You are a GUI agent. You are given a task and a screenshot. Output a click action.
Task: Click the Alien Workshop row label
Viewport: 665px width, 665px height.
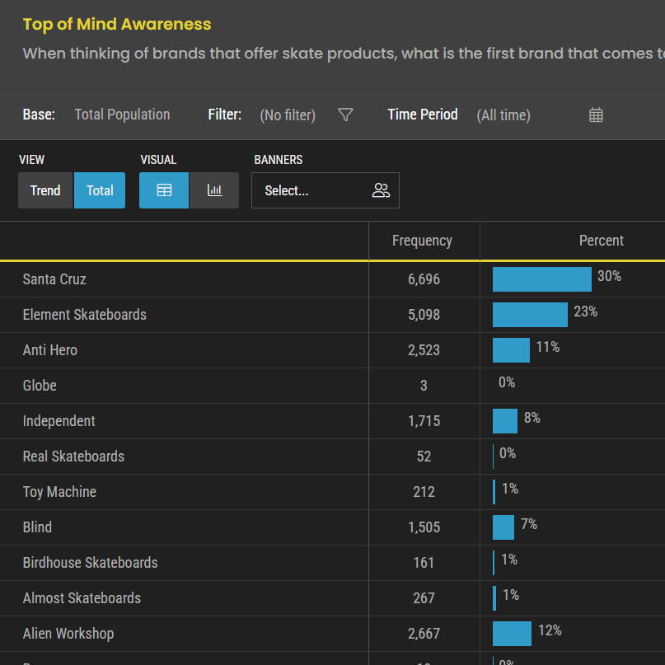(68, 633)
